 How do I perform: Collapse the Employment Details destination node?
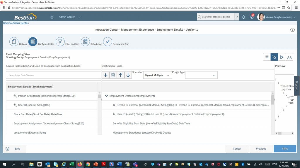[x=106, y=96]
